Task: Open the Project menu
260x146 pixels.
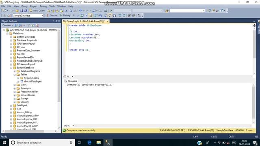Action: (x=34, y=6)
